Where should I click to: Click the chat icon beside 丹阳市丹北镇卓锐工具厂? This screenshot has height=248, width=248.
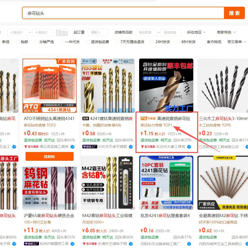[189, 244]
